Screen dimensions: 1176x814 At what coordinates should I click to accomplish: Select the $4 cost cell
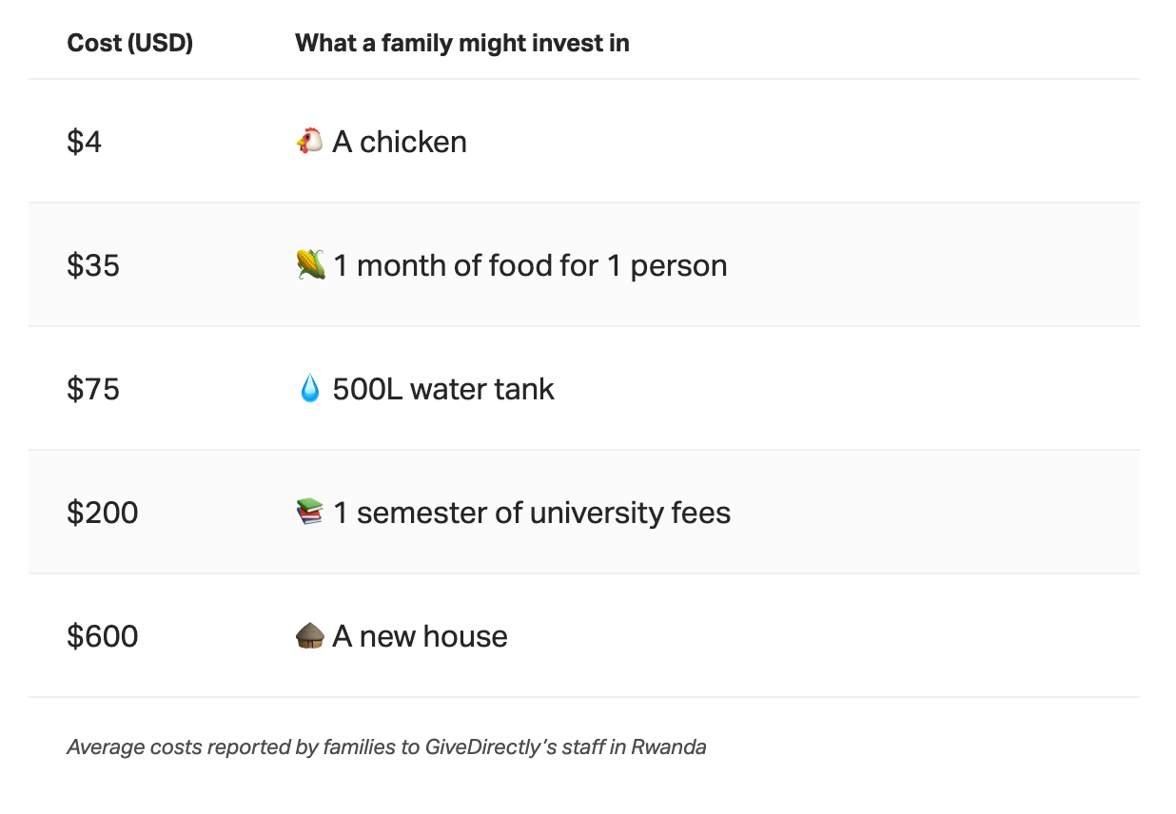[x=85, y=142]
